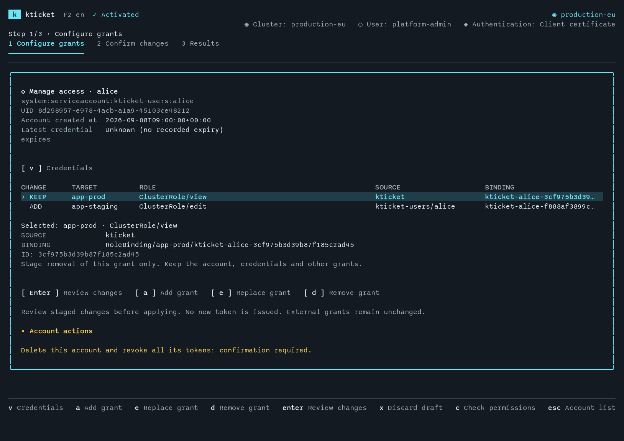The height and width of the screenshot is (441, 624).
Task: Select the app-prod row chevron
Action: 23,197
